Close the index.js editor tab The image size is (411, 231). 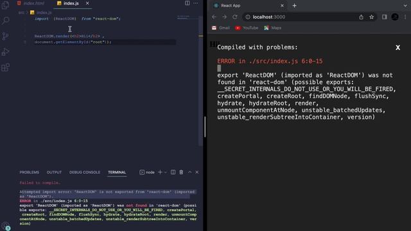[x=87, y=3]
